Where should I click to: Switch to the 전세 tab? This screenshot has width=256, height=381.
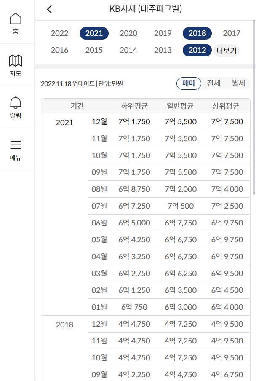[214, 83]
